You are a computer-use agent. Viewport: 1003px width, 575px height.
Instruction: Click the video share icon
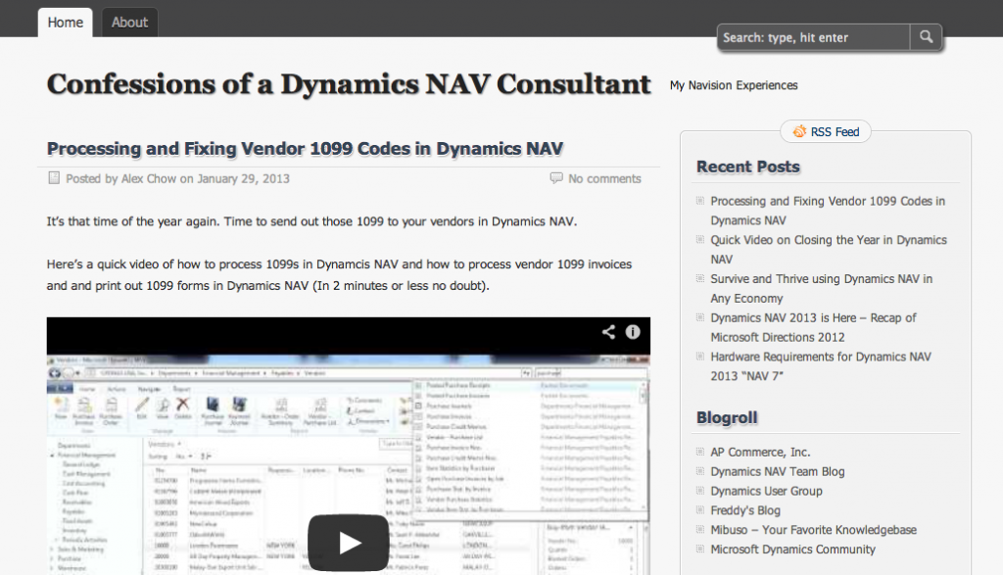(x=608, y=332)
